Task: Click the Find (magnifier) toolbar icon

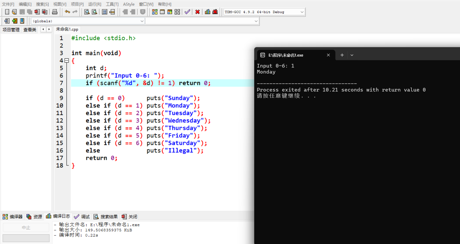Action: (x=87, y=12)
